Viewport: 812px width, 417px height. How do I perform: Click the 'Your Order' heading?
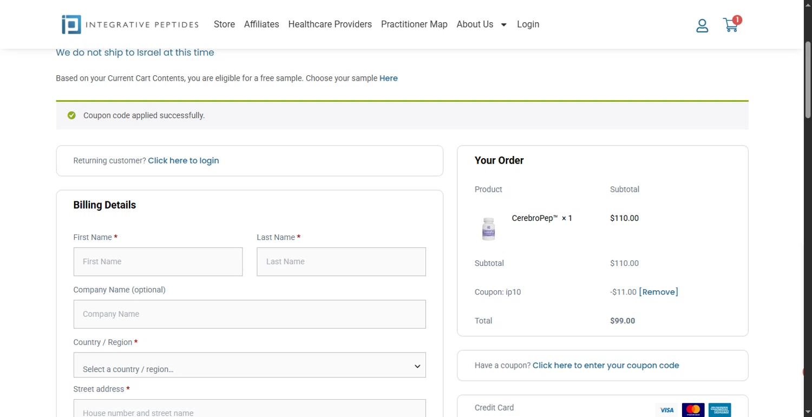[499, 160]
